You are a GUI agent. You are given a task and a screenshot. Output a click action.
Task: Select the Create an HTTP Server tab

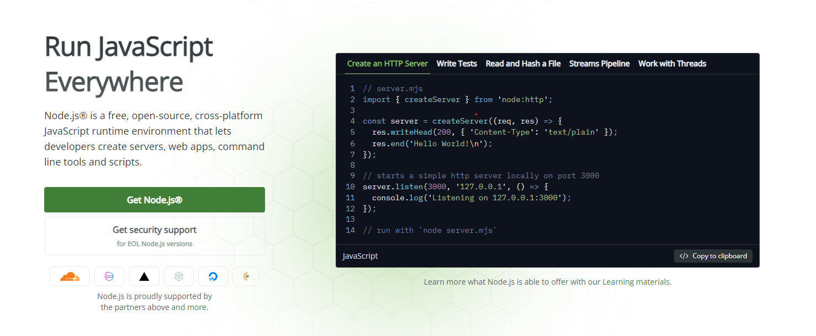[x=388, y=63]
